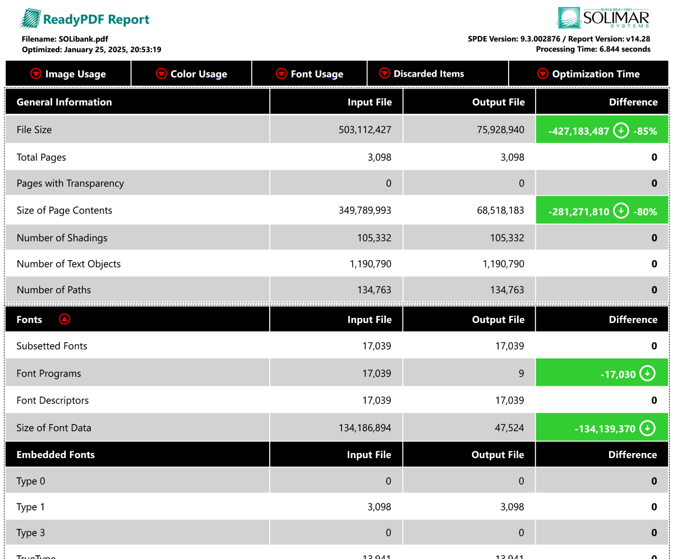Click the Embedded Fonts header row

(56, 455)
